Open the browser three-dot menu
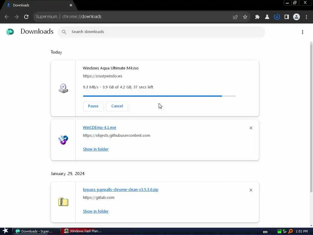The height and width of the screenshot is (235, 313). pos(306,17)
